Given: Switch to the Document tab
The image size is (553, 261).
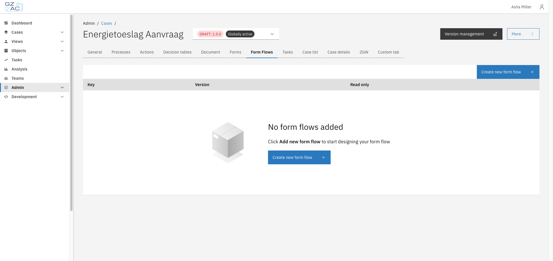Looking at the screenshot, I should click(211, 52).
